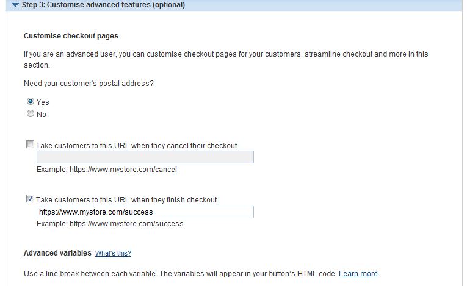The image size is (467, 286).
Task: Click the No label text
Action: tap(42, 115)
